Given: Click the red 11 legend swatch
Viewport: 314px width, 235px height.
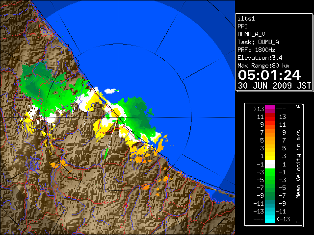Looking at the screenshot, I should (270, 117).
